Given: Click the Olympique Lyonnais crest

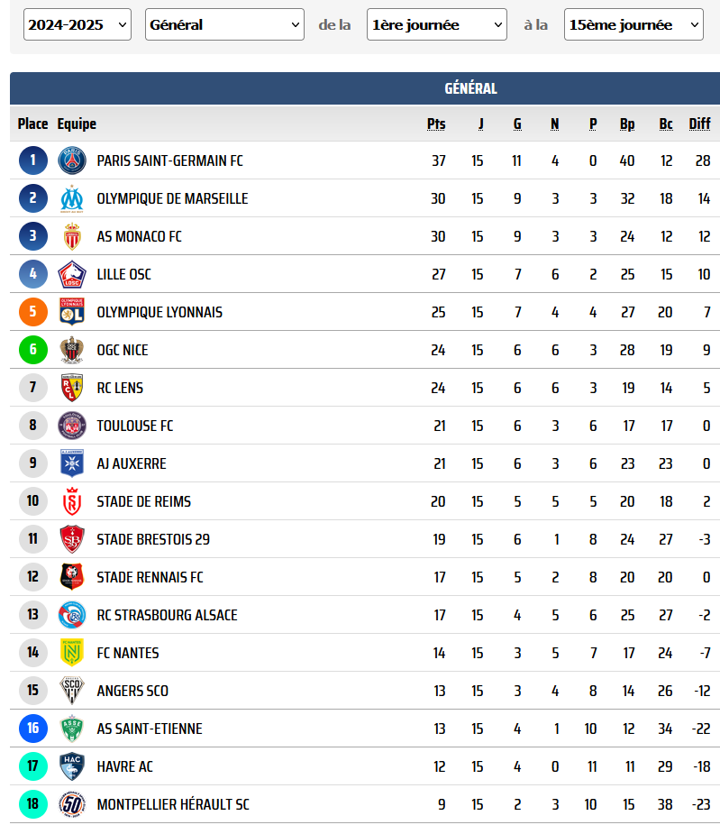Looking at the screenshot, I should pos(72,312).
